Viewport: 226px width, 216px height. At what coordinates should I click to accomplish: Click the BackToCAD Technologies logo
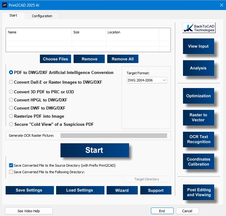(199, 28)
